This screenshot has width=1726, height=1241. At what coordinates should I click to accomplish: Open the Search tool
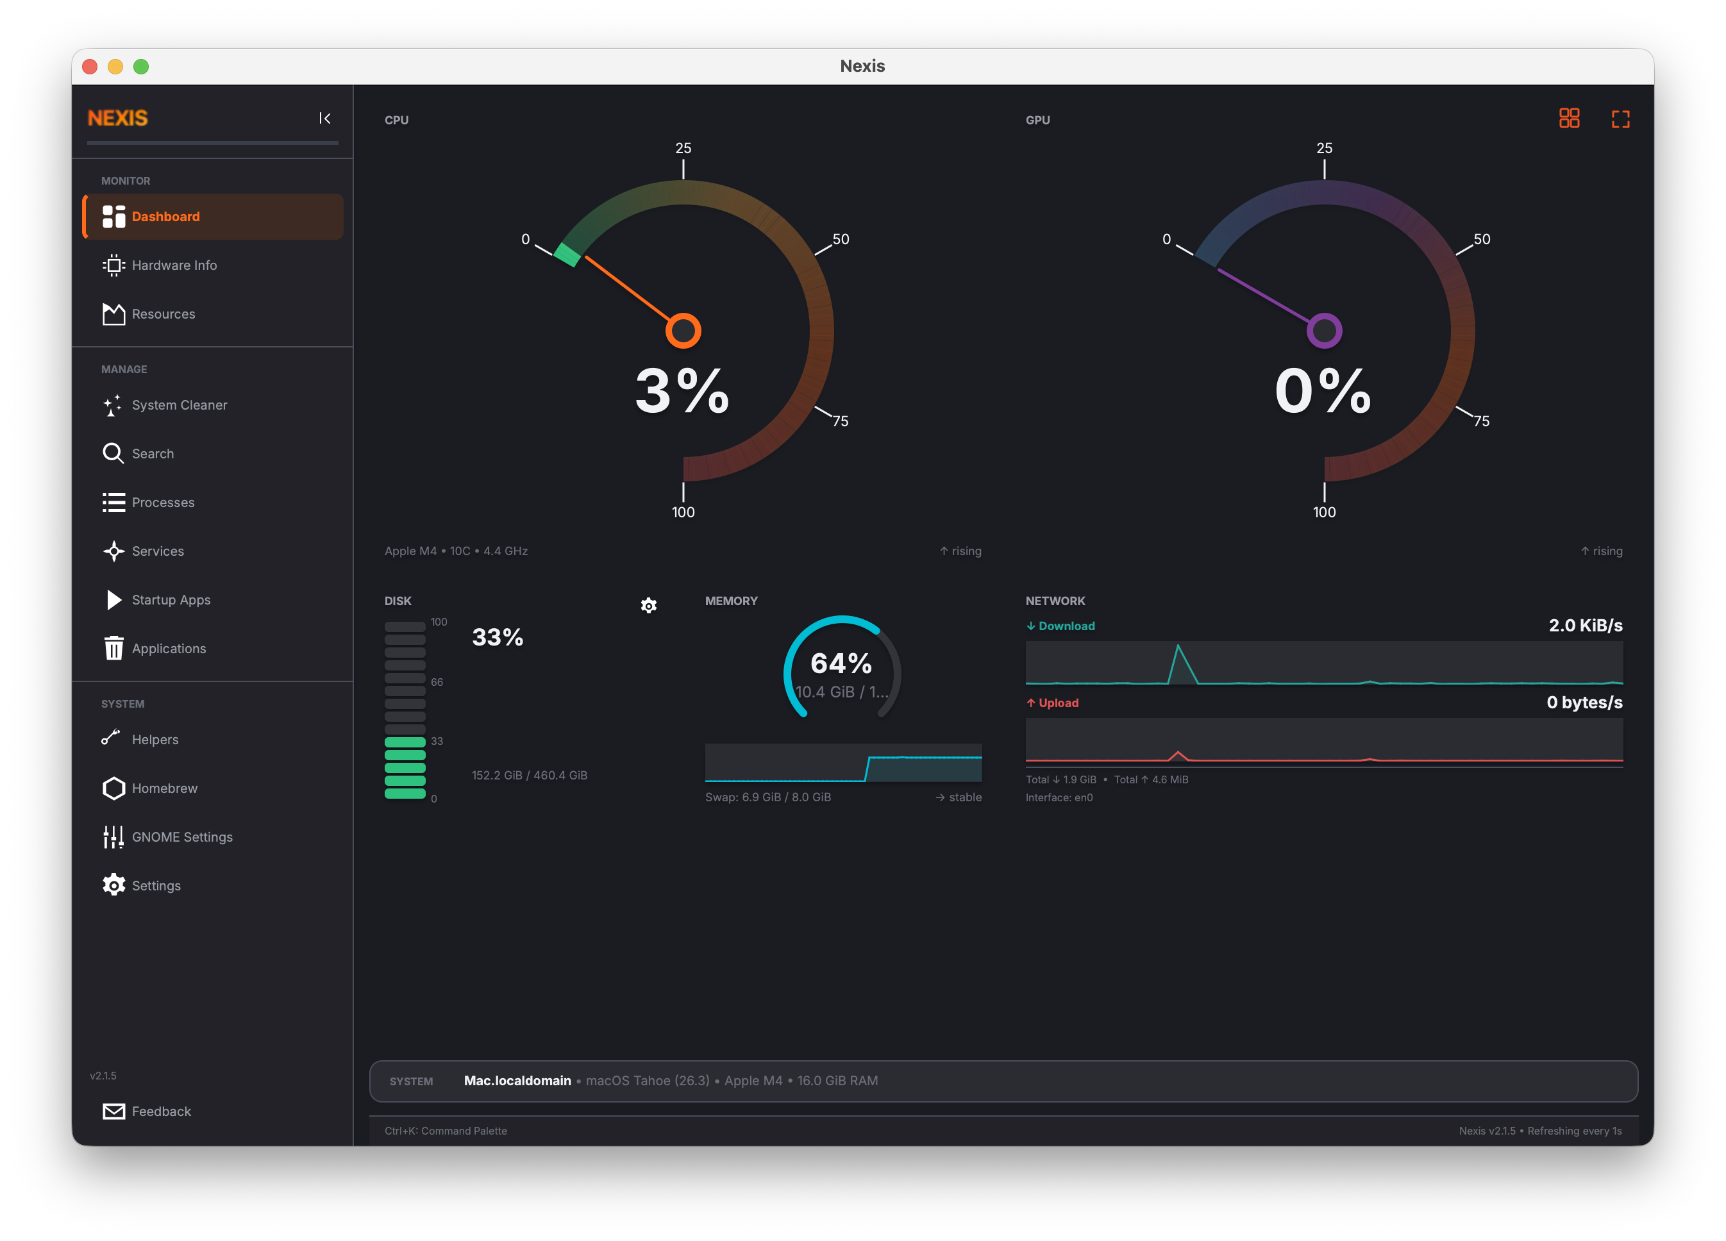click(152, 453)
